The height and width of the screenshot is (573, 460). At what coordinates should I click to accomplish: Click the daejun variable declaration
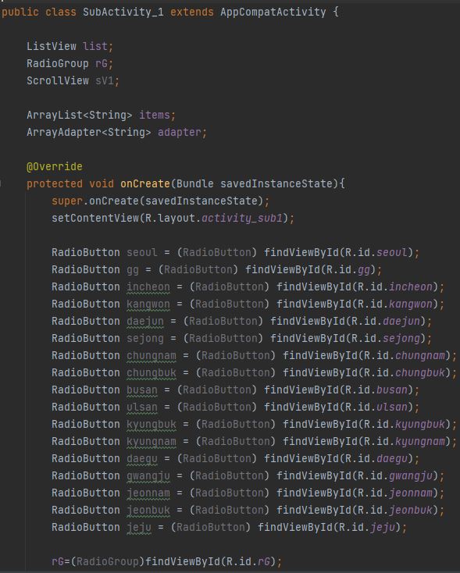click(144, 321)
